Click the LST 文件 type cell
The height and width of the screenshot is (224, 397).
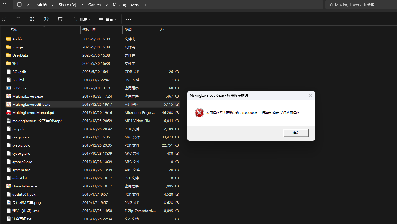coord(132,178)
